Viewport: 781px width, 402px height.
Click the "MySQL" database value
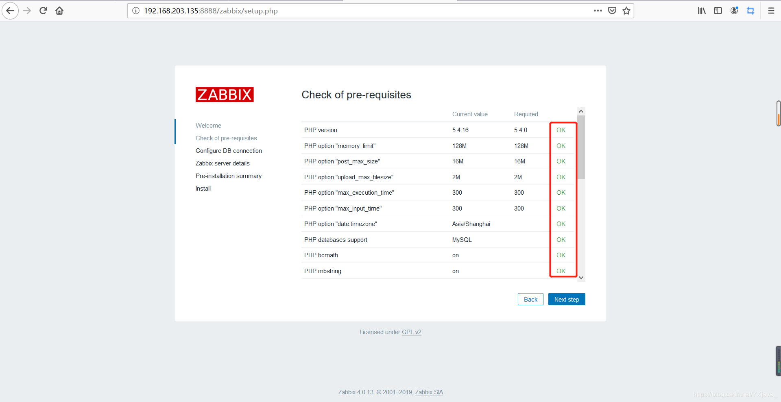click(462, 240)
